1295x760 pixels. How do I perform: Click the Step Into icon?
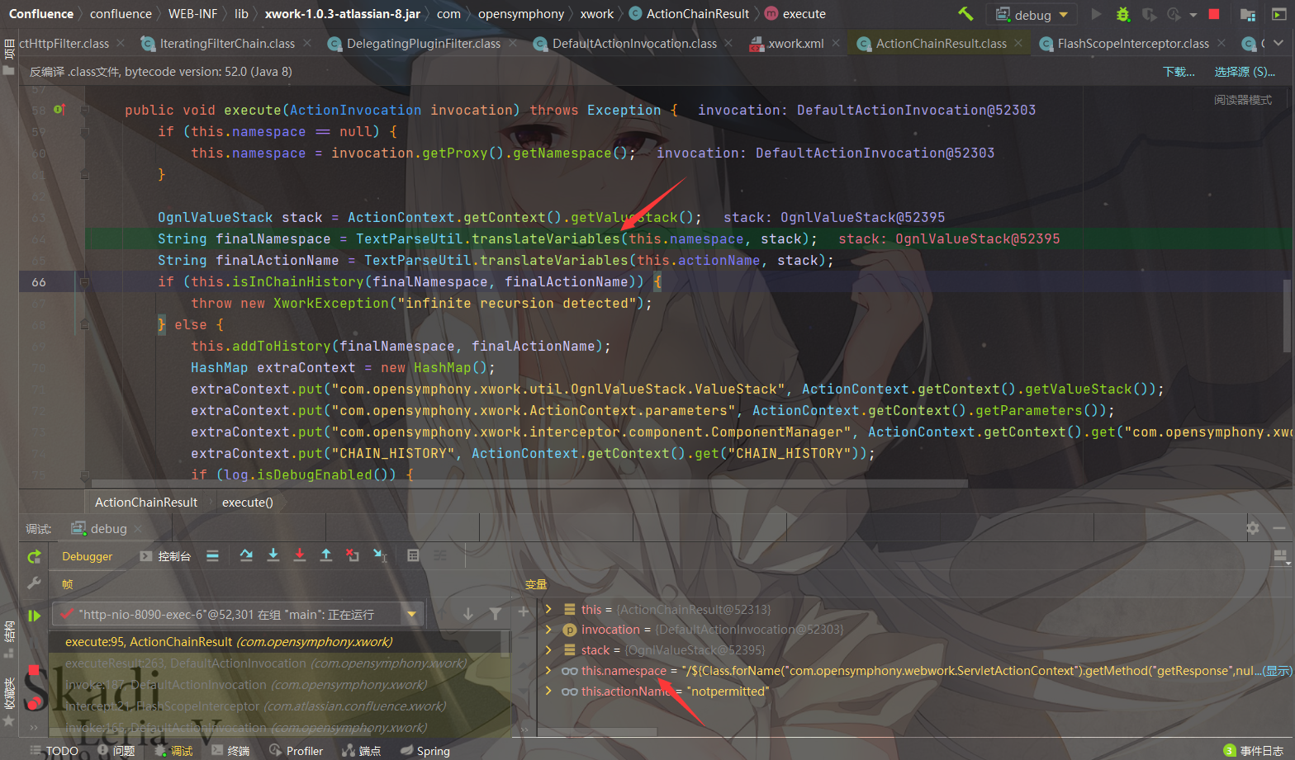point(273,555)
